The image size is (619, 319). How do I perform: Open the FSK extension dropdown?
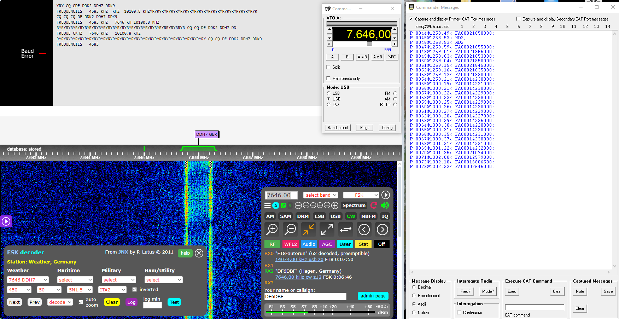[x=361, y=195]
